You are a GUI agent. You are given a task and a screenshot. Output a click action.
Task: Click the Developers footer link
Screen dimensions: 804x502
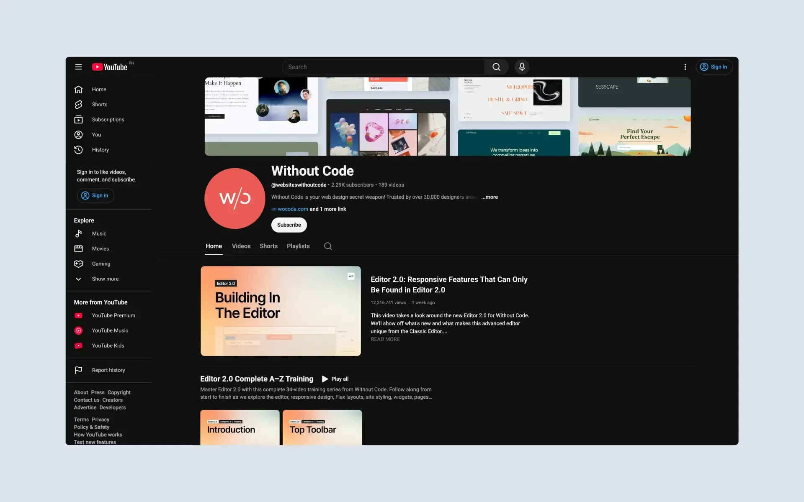(113, 407)
